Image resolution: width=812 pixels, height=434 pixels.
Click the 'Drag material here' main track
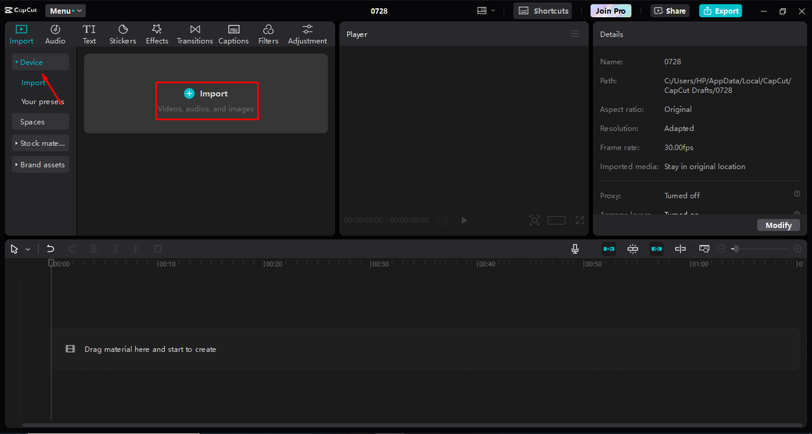coord(426,349)
